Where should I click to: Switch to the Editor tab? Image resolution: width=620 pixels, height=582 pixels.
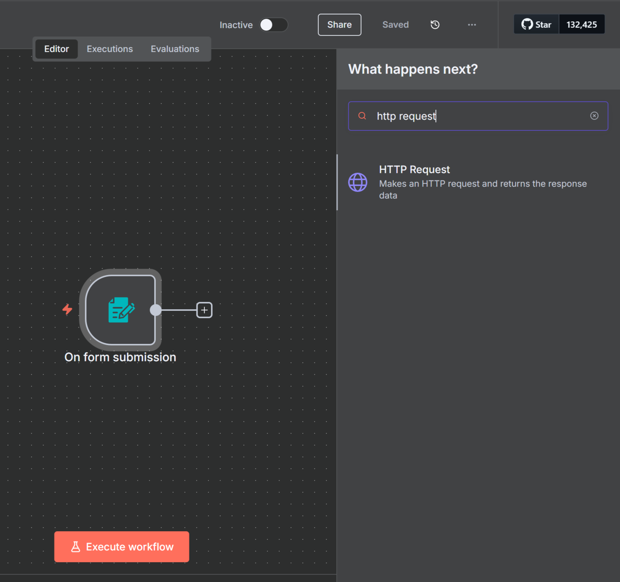tap(56, 49)
